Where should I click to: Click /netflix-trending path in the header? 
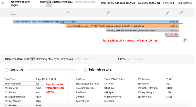(63, 2)
